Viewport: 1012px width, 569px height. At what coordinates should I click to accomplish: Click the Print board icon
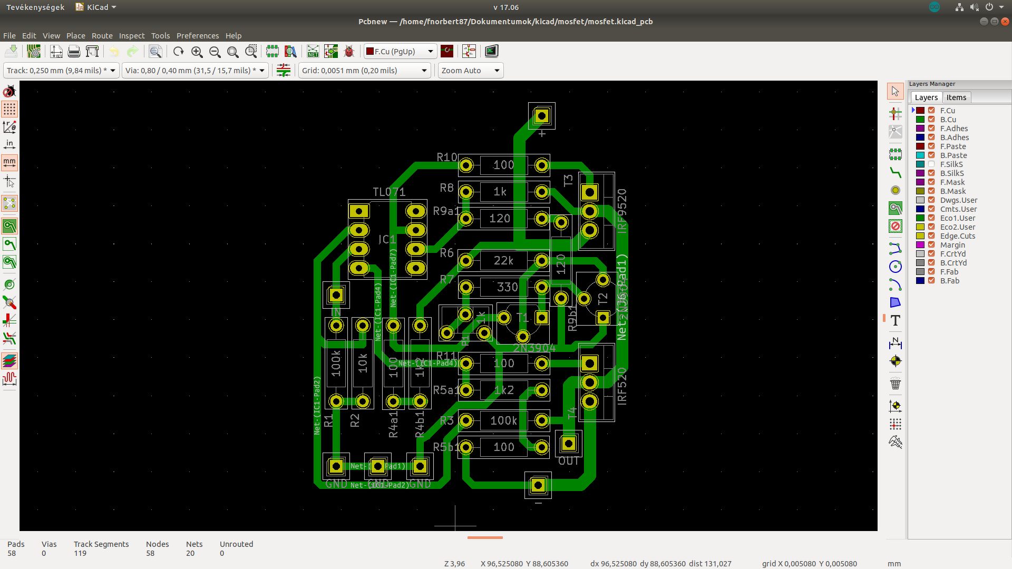(74, 51)
